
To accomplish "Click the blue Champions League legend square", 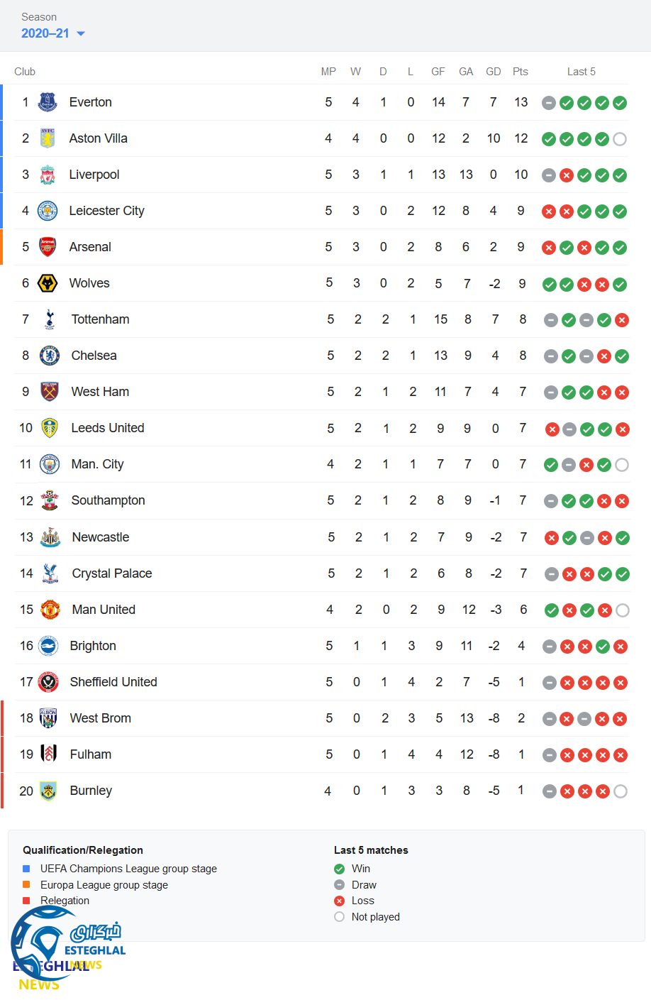I will 26,868.
